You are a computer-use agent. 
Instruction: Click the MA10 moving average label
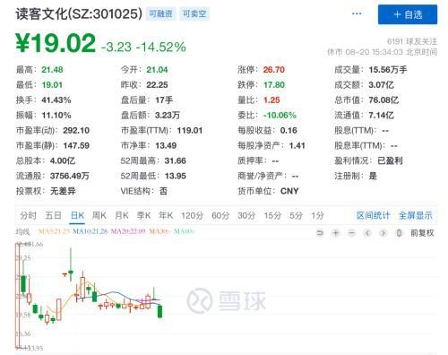click(x=90, y=231)
